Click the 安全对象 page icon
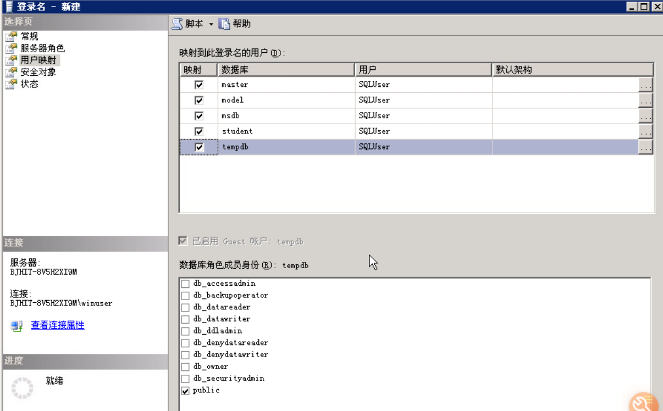Viewport: 663px width, 411px height. pyautogui.click(x=11, y=72)
